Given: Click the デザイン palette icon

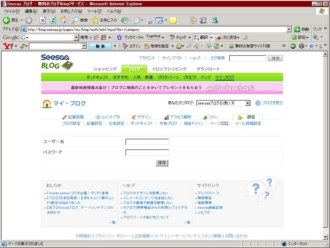Looking at the screenshot, I should [133, 117].
